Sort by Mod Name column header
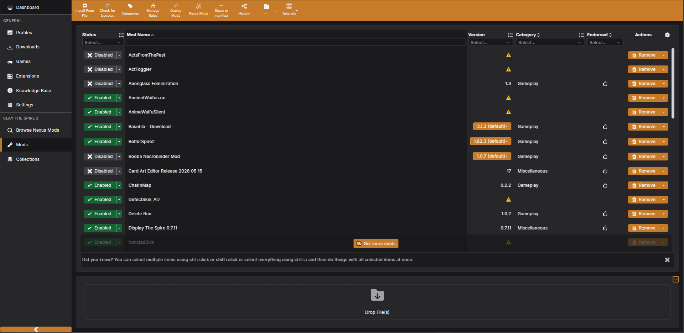Image resolution: width=684 pixels, height=333 pixels. 140,35
